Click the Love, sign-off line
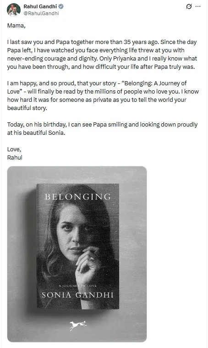 14,149
